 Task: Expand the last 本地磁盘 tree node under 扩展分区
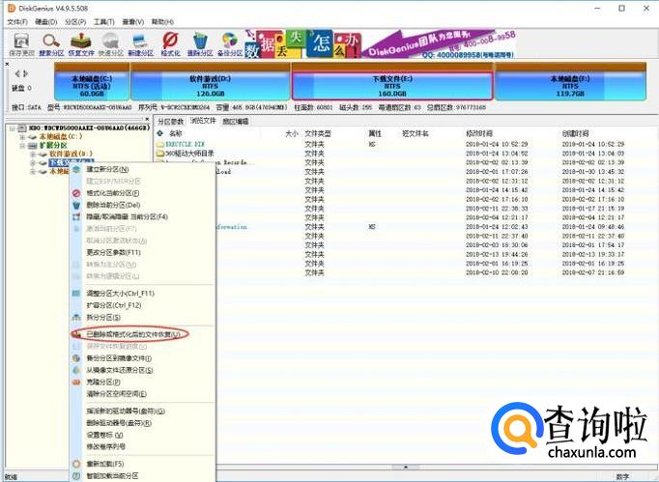(32, 172)
